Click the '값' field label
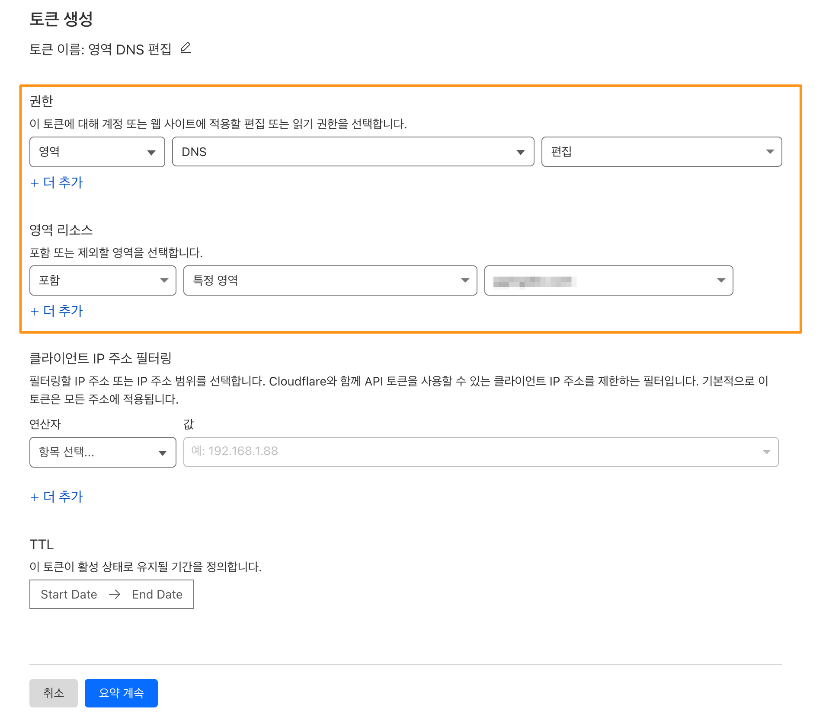The image size is (826, 720). click(189, 424)
